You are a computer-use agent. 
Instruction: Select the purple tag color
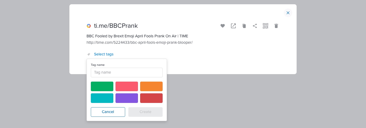pyautogui.click(x=127, y=98)
